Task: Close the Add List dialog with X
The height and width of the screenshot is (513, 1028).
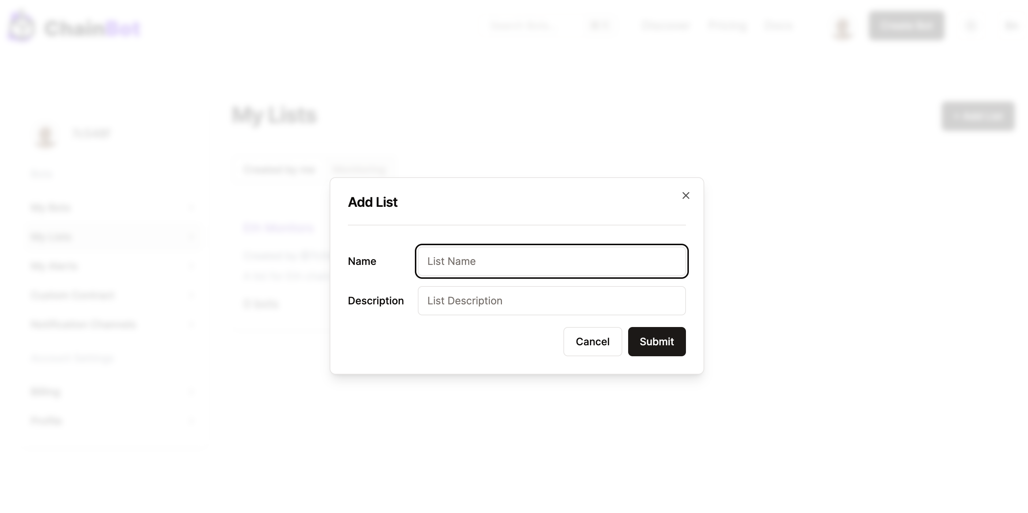Action: coord(686,195)
